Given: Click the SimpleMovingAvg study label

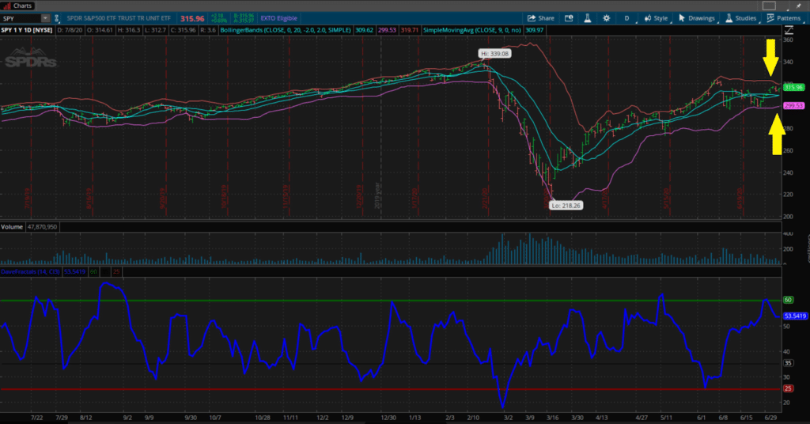Looking at the screenshot, I should pos(472,30).
